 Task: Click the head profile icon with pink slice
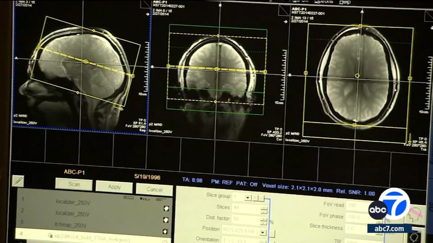pyautogui.click(x=416, y=214)
